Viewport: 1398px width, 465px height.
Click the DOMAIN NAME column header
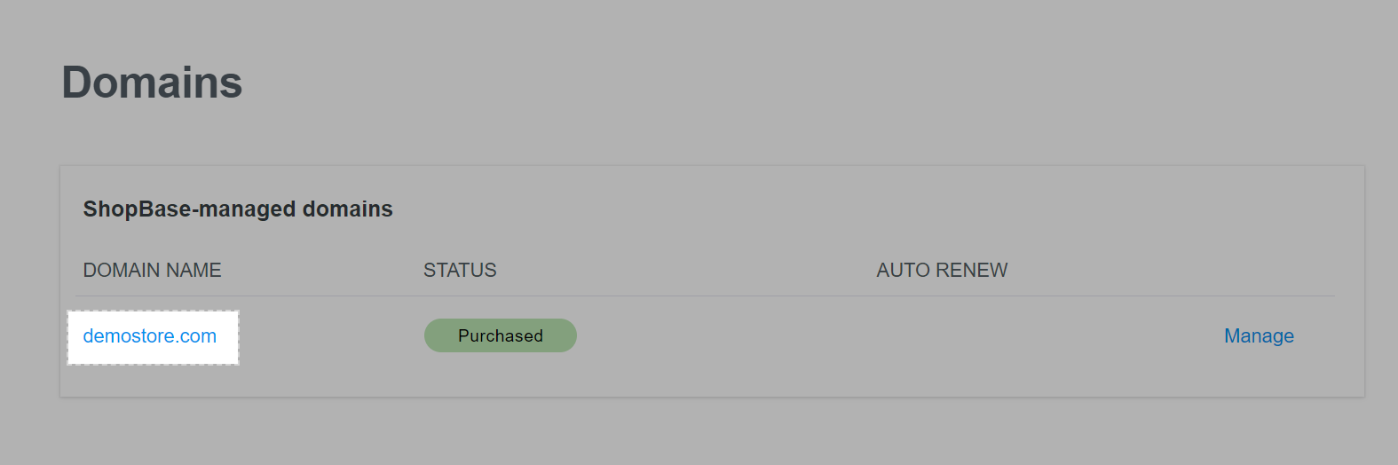click(152, 271)
